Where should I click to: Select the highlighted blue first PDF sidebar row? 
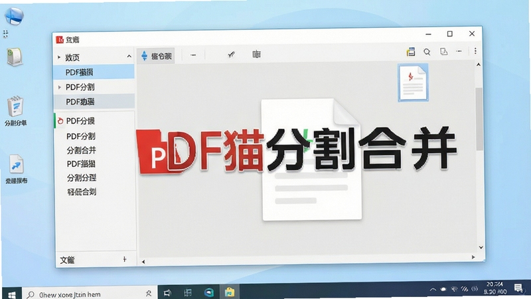[94, 72]
